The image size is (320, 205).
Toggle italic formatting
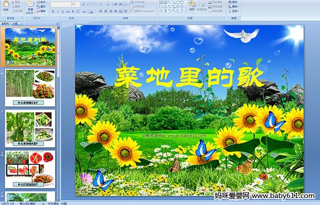58,12
